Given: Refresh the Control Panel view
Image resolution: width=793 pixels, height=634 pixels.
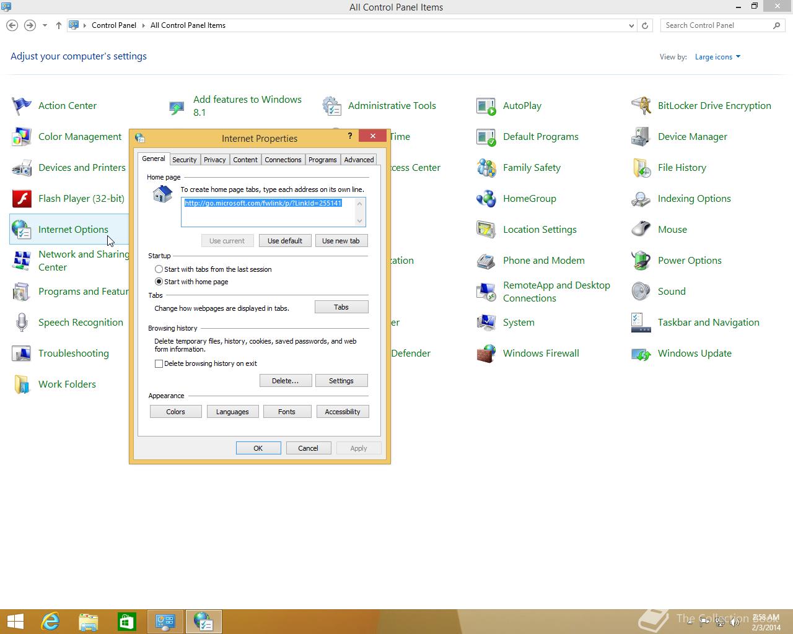Looking at the screenshot, I should point(645,25).
